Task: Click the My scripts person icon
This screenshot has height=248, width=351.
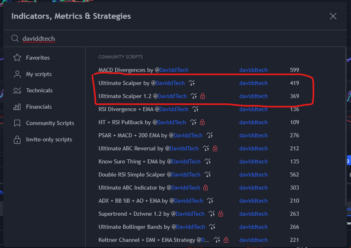Action: click(17, 74)
